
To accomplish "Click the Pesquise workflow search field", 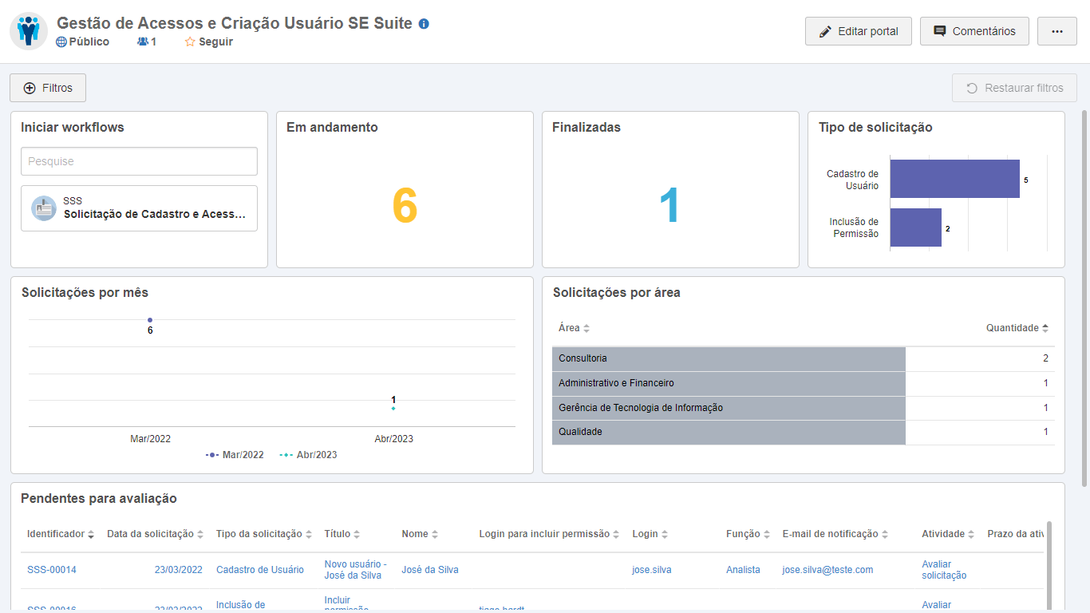I will click(x=139, y=161).
